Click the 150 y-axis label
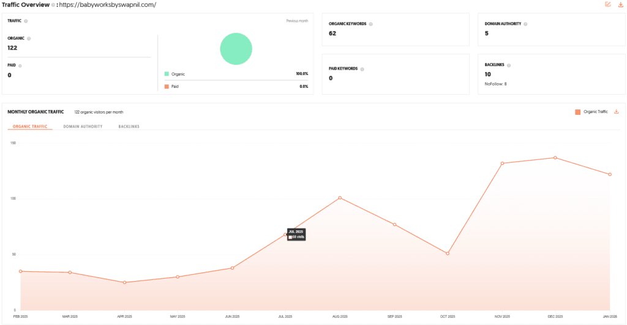Viewport: 627px width, 325px height. point(13,143)
